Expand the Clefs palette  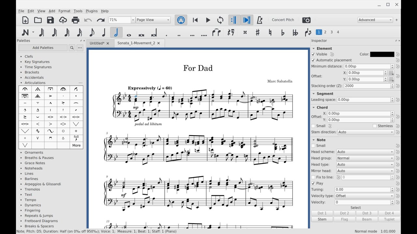[x=21, y=57]
